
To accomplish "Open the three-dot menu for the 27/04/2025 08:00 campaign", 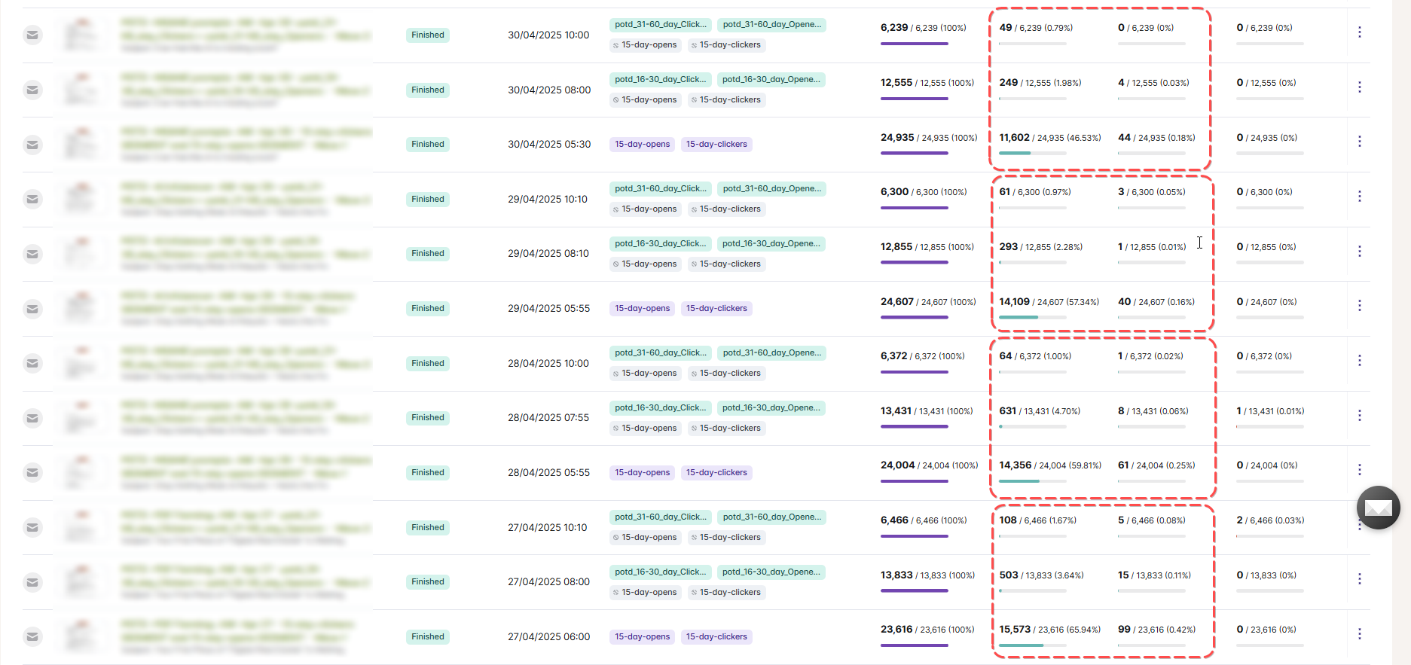I will [x=1360, y=578].
